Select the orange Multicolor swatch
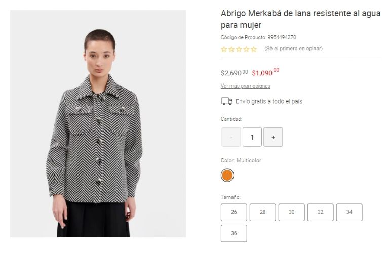The height and width of the screenshot is (262, 389). tap(227, 176)
